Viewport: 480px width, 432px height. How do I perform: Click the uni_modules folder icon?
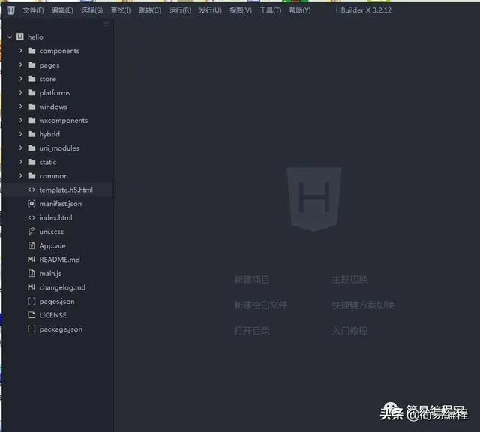pos(31,148)
